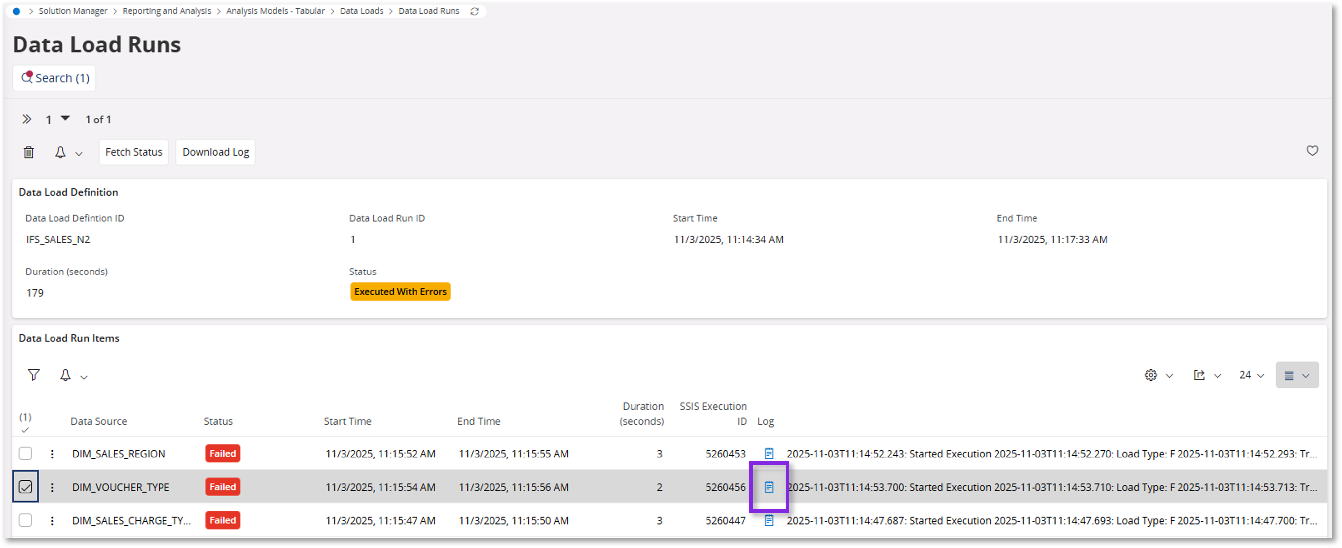Open log icon for DIM_SALES_REGION row

pyautogui.click(x=769, y=454)
